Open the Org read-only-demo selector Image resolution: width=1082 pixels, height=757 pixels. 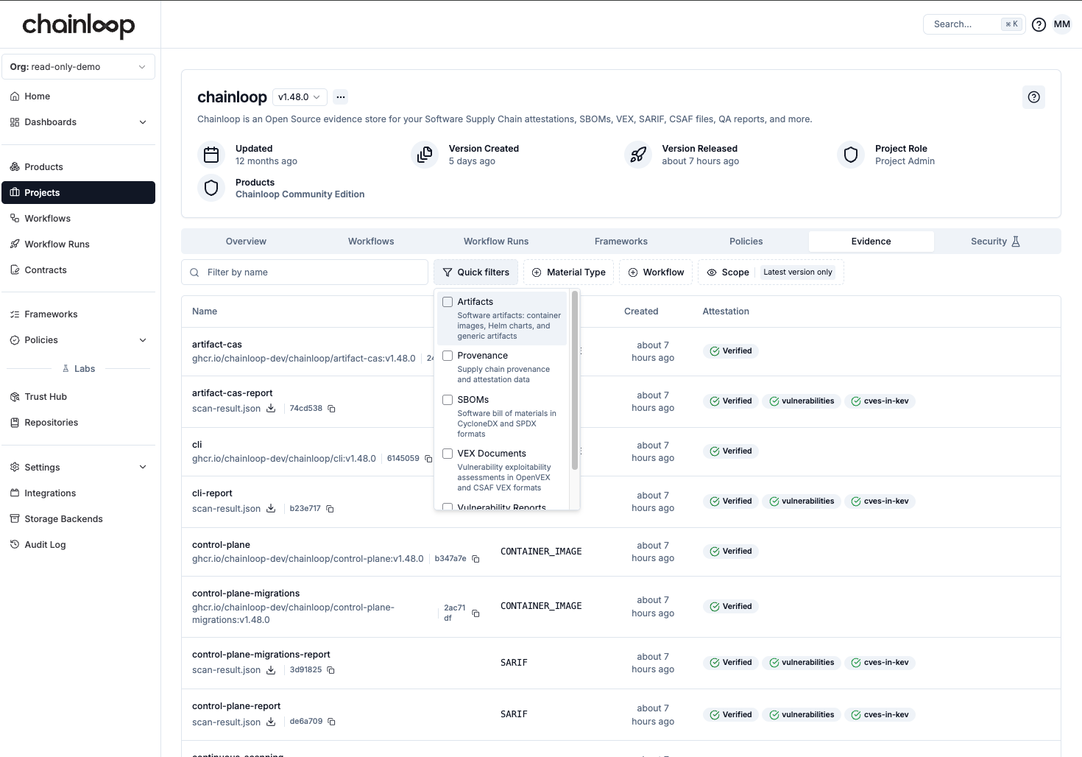(78, 67)
